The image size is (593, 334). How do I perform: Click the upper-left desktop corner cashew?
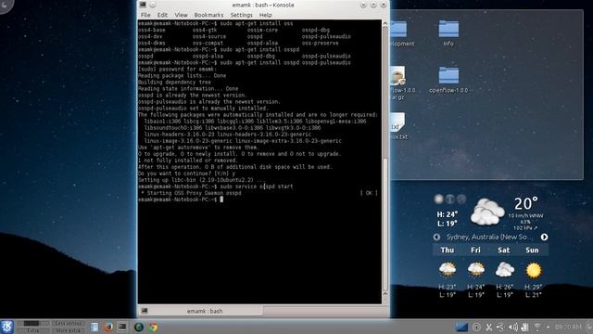[x=6, y=6]
